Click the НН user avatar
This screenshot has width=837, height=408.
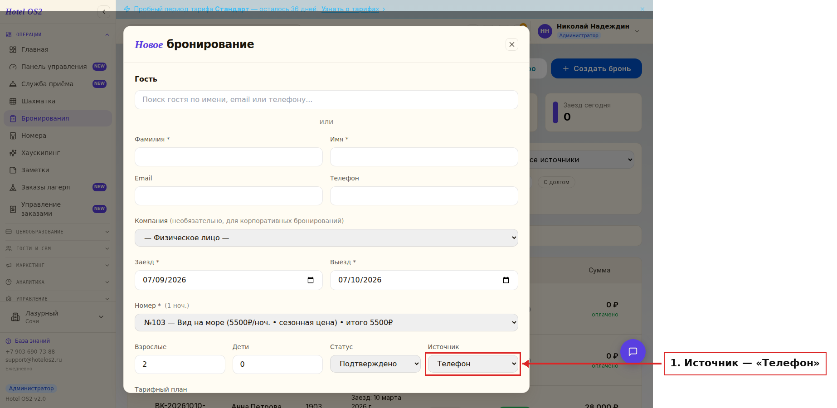click(545, 31)
